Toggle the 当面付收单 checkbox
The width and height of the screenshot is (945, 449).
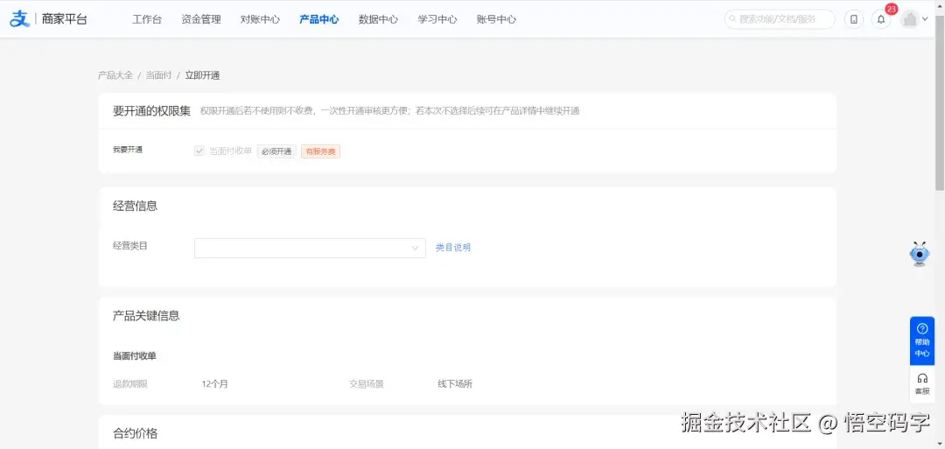[x=199, y=151]
